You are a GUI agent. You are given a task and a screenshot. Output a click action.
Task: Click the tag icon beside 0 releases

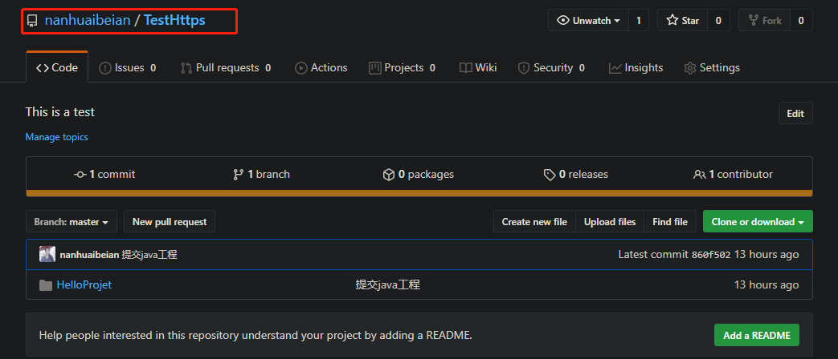(x=549, y=175)
